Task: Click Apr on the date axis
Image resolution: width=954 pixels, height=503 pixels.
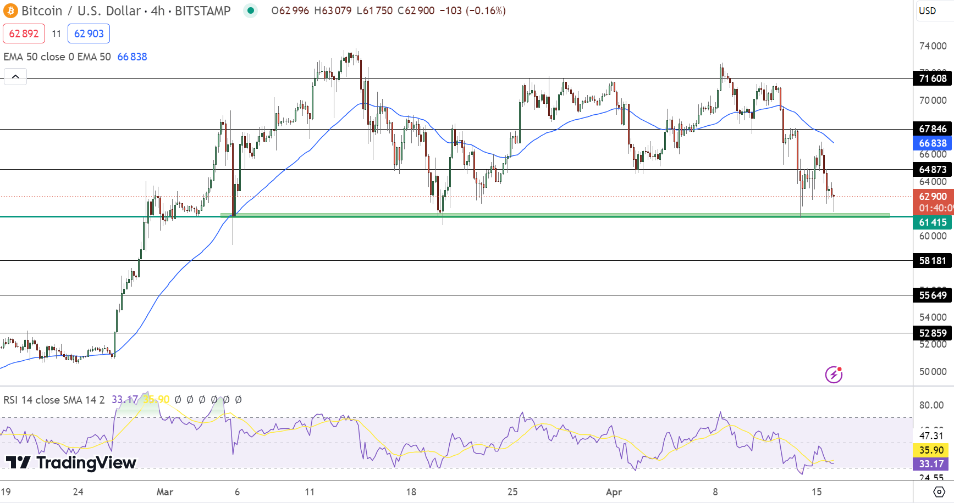Action: click(613, 493)
